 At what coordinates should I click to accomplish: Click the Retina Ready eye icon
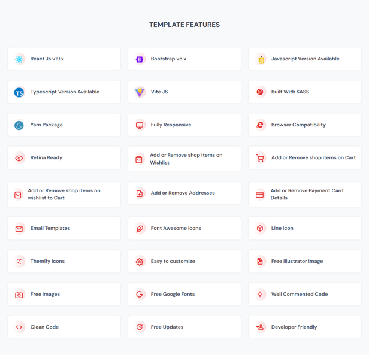click(19, 158)
